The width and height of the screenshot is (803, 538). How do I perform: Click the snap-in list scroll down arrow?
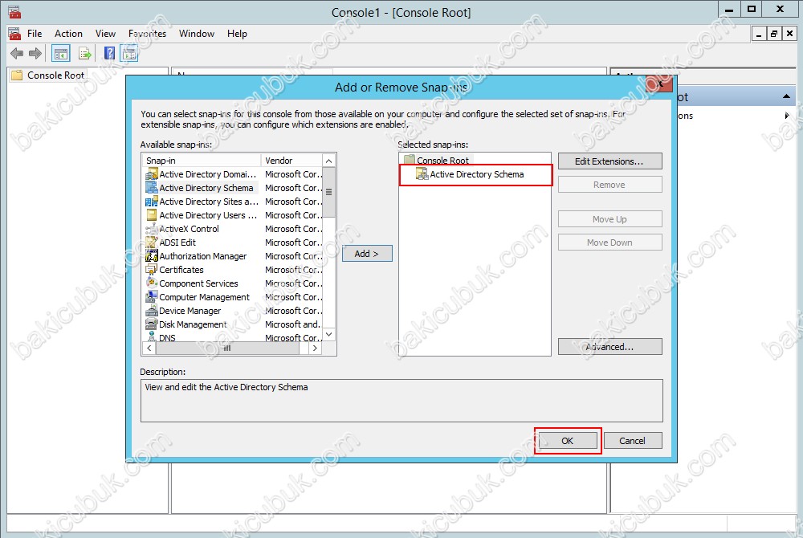[328, 334]
